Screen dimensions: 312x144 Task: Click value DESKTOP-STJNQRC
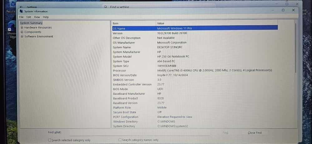click(x=170, y=47)
